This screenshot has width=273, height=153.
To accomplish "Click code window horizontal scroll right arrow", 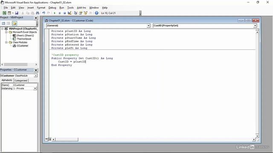I will 254,139.
